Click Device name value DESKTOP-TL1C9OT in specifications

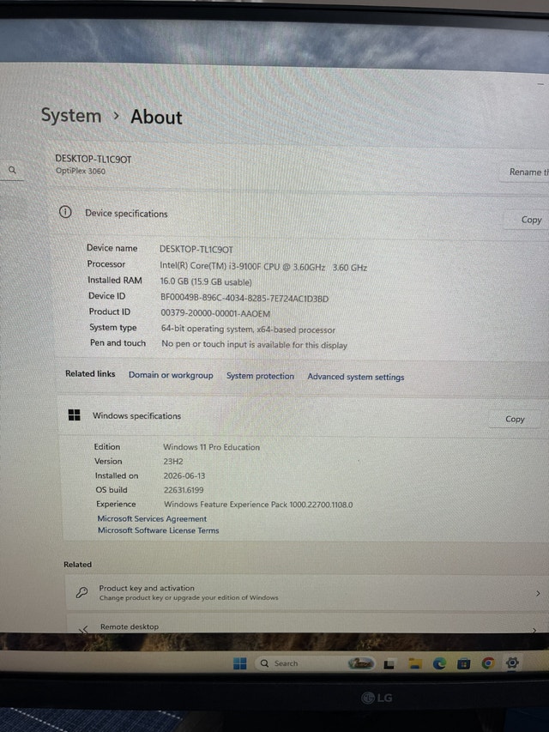(196, 249)
